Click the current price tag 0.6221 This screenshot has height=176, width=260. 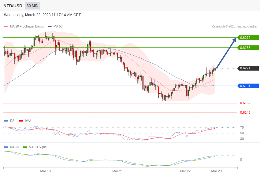[x=248, y=68]
